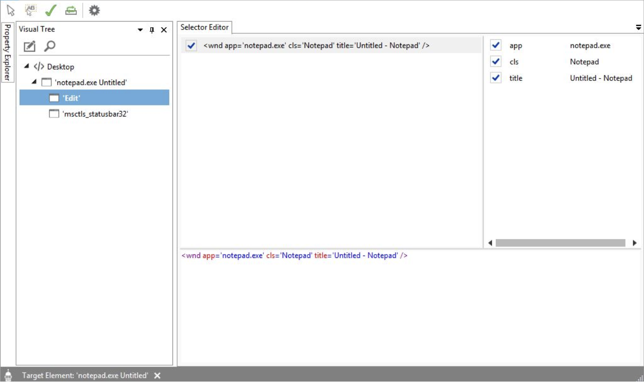Collapse the Desktop tree node
This screenshot has width=644, height=382.
point(26,66)
